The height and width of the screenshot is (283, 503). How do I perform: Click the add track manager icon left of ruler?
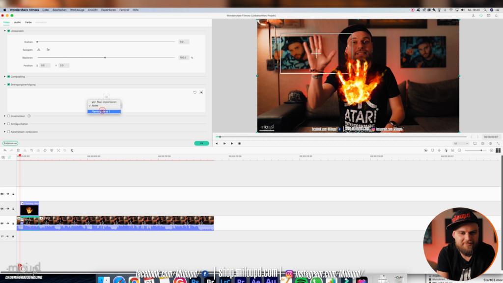[3, 157]
